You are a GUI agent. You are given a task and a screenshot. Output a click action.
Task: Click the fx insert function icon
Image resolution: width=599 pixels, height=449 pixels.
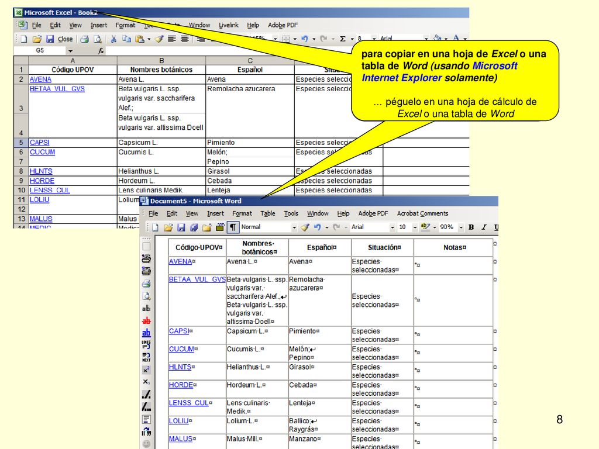(101, 50)
